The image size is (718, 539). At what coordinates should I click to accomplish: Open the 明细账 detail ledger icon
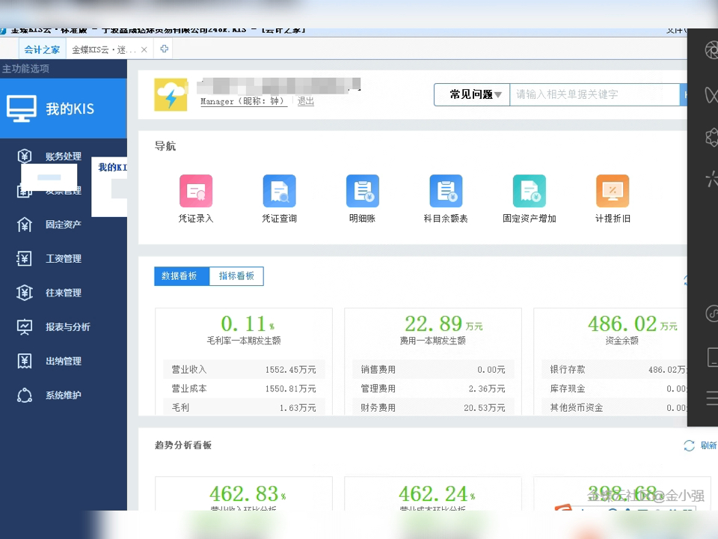point(362,191)
